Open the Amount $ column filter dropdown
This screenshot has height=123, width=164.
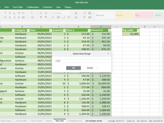110,30
